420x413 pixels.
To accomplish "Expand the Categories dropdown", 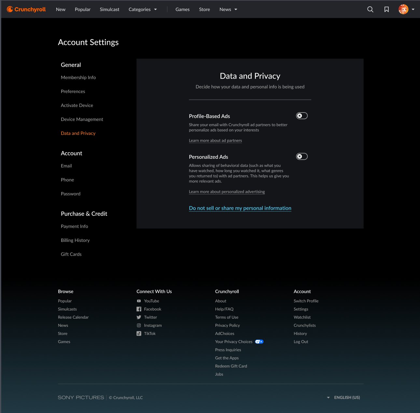I will pyautogui.click(x=143, y=9).
